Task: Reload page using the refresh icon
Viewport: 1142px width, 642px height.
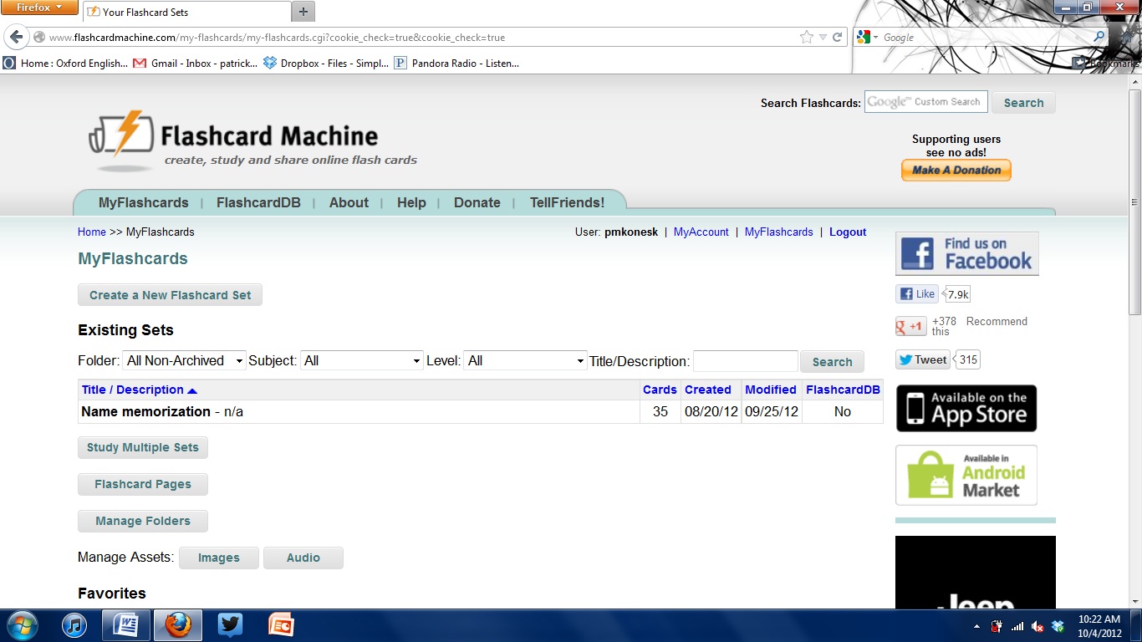Action: (837, 38)
